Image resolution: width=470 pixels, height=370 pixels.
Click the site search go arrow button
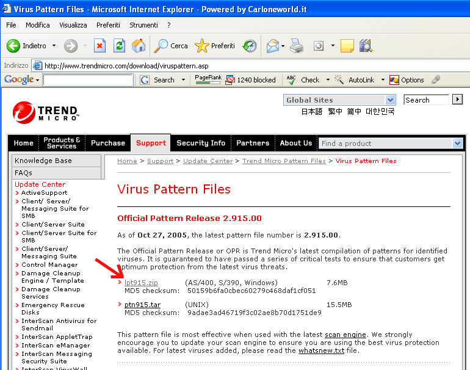[457, 100]
